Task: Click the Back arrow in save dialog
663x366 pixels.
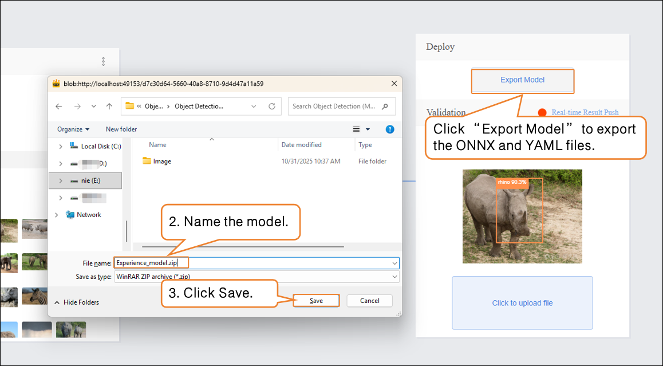Action: [58, 107]
